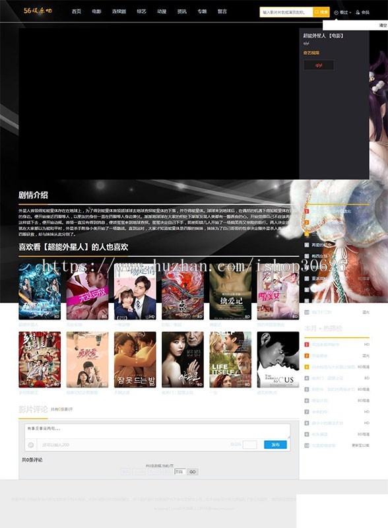Focus the movie name search field
This screenshot has height=528, width=388.
[x=286, y=12]
